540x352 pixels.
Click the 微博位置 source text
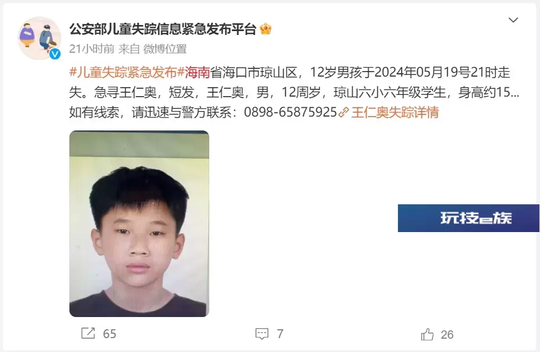pyautogui.click(x=165, y=49)
